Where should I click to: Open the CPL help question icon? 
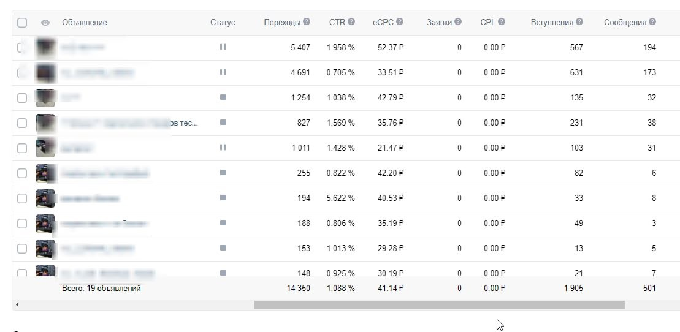[502, 21]
